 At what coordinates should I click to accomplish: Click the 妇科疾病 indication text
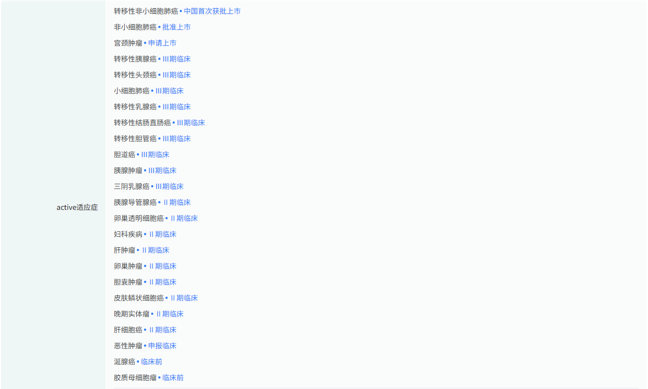tap(128, 234)
